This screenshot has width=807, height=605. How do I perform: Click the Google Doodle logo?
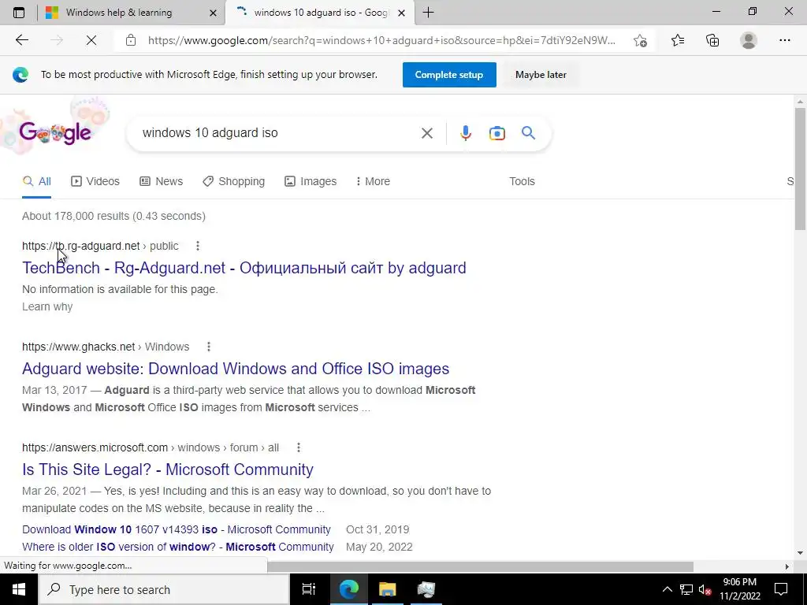55,132
